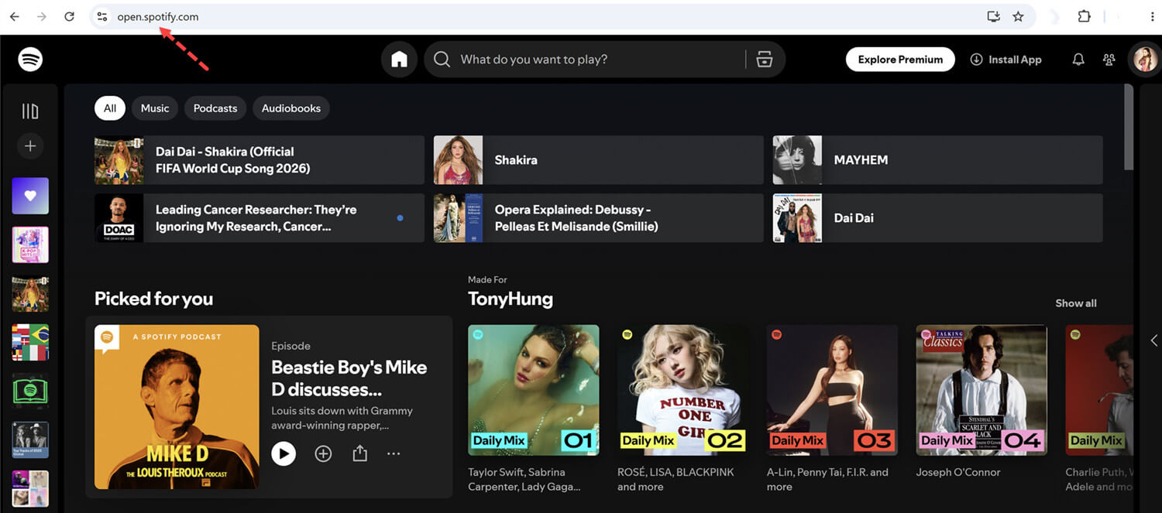Click the TonyHung heading
This screenshot has width=1162, height=513.
tap(511, 299)
